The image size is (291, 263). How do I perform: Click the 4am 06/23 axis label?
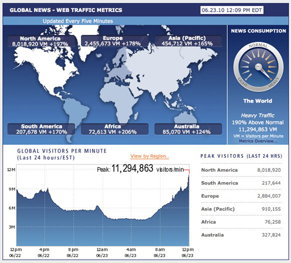tap(130, 252)
